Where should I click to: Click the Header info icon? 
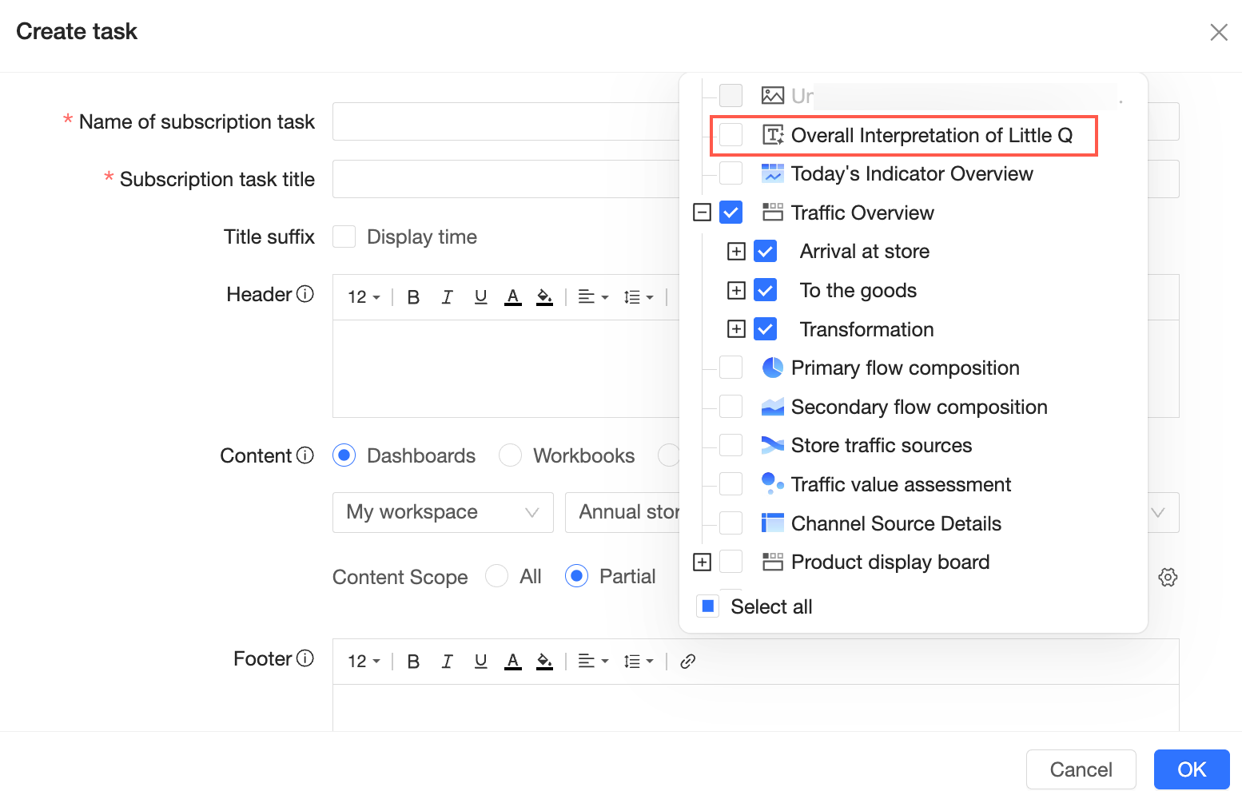[305, 294]
